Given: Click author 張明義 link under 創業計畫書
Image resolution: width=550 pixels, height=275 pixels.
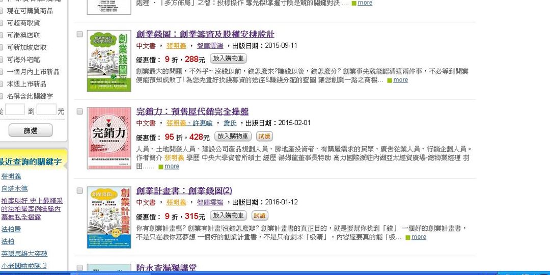Looking at the screenshot, I should [176, 202].
